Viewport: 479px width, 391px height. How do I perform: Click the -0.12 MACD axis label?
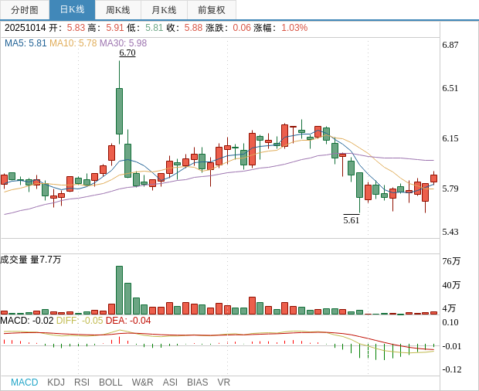click(452, 369)
